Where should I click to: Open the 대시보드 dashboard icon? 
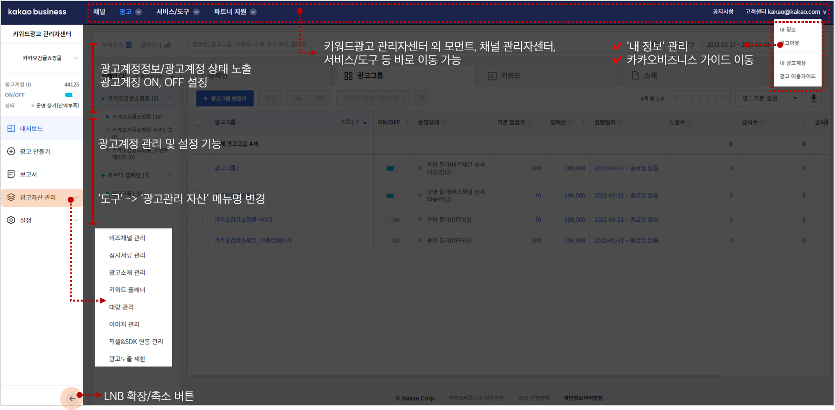point(11,129)
